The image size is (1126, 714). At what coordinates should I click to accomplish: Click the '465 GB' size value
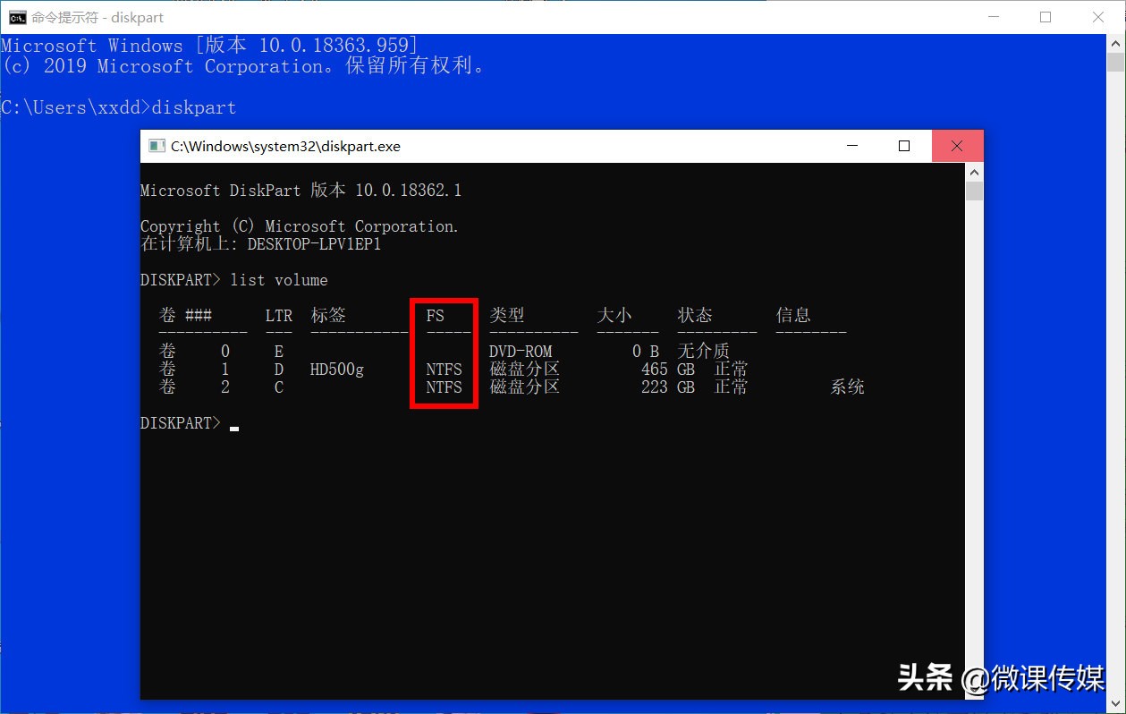[668, 370]
